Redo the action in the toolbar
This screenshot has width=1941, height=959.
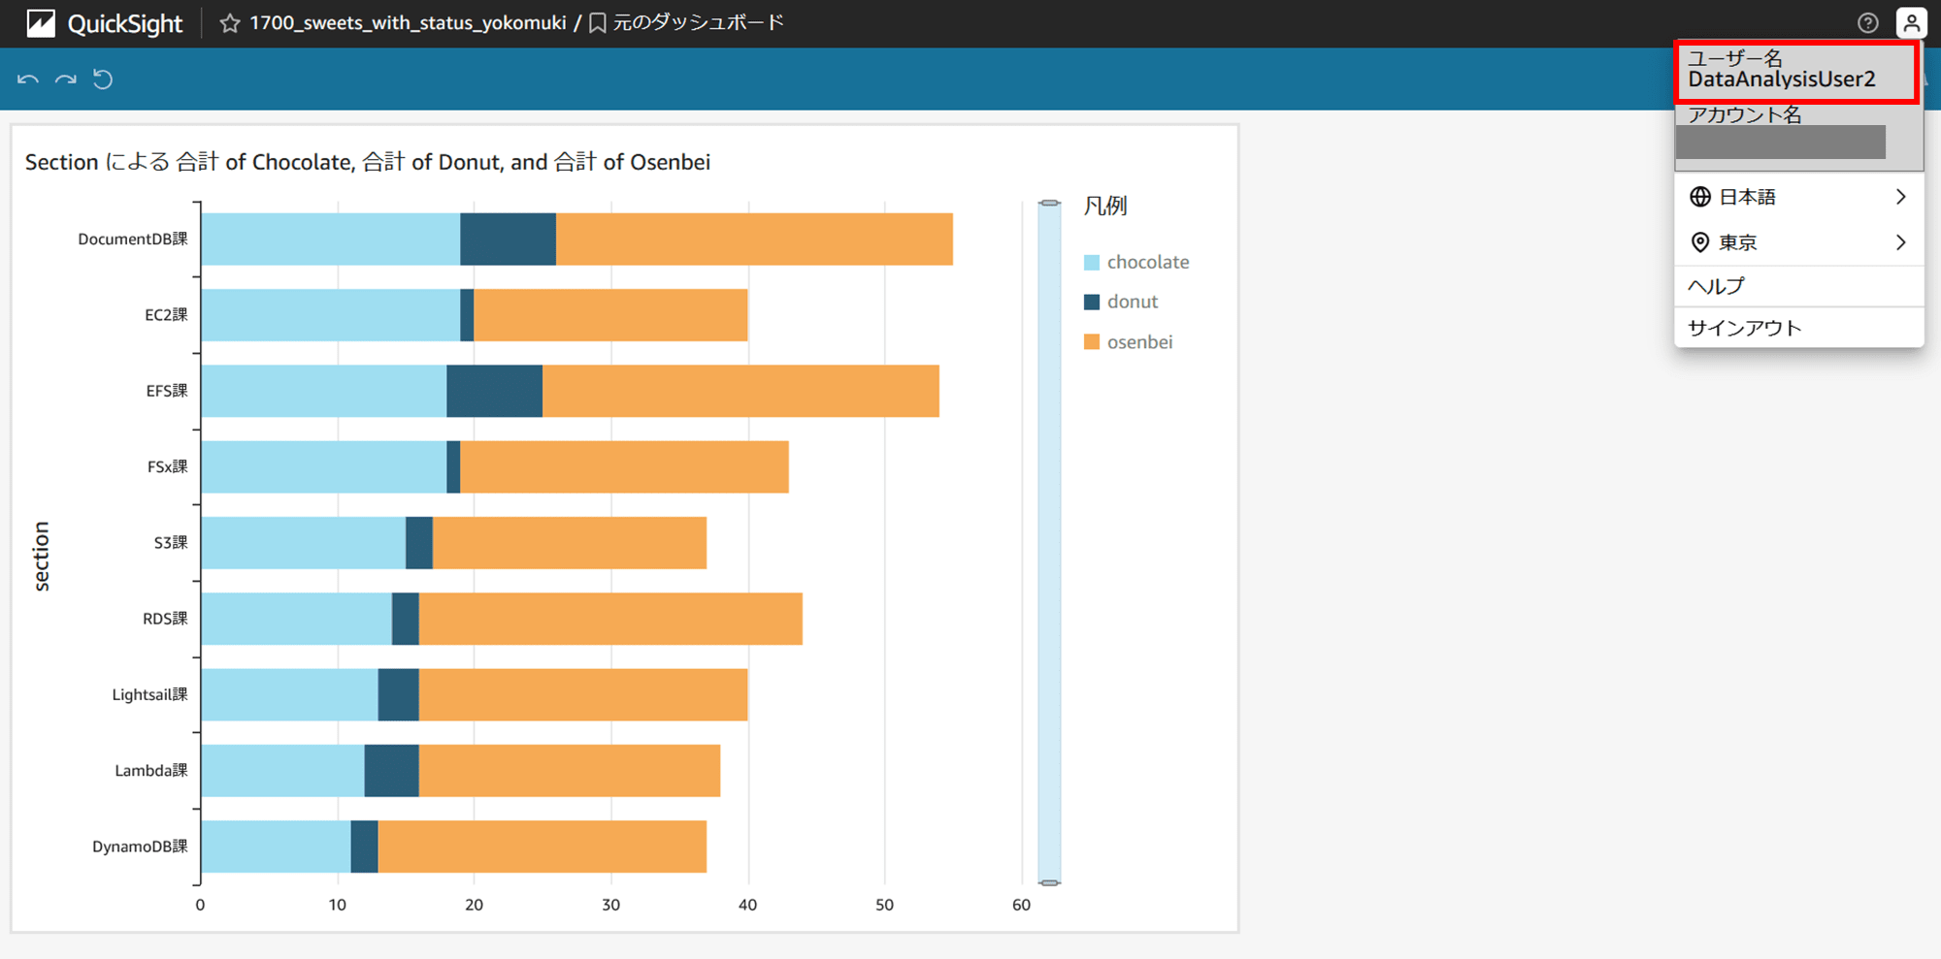[x=65, y=80]
